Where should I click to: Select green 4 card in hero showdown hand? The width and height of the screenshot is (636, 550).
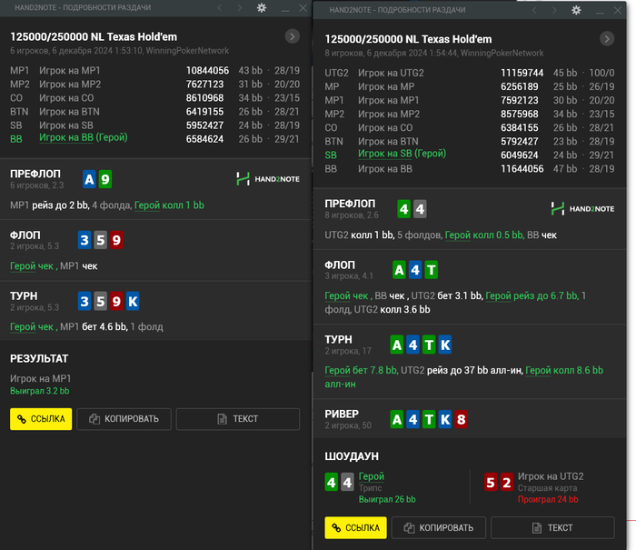tap(332, 482)
